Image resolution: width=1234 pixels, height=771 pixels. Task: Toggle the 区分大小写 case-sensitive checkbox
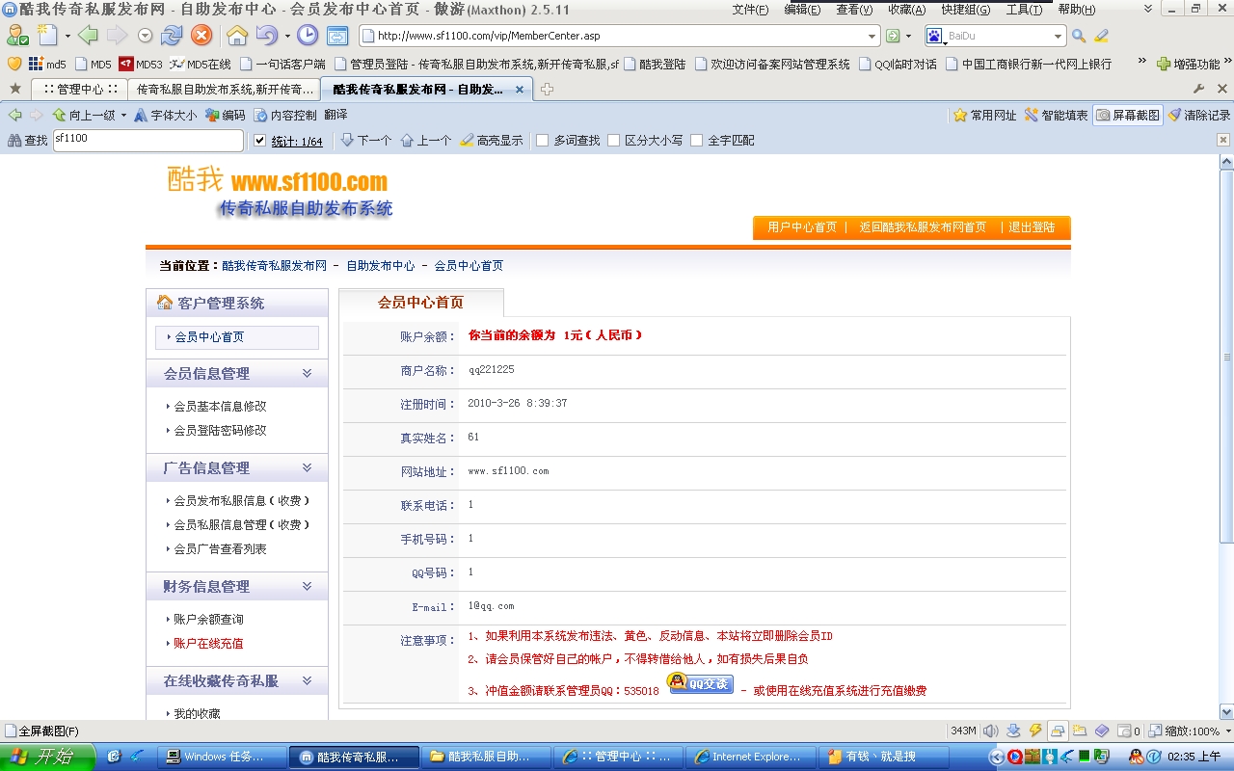tap(613, 141)
